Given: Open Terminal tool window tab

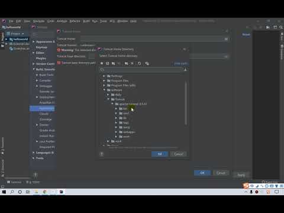Looking at the screenshot, I should point(14,182).
